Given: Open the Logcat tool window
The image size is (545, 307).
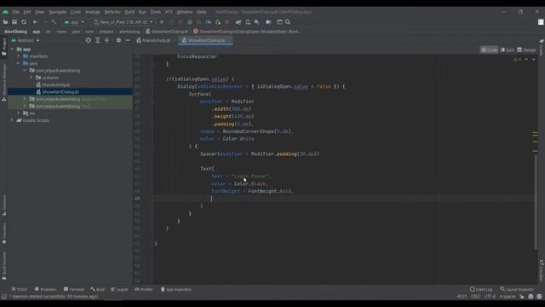Looking at the screenshot, I should point(119,289).
